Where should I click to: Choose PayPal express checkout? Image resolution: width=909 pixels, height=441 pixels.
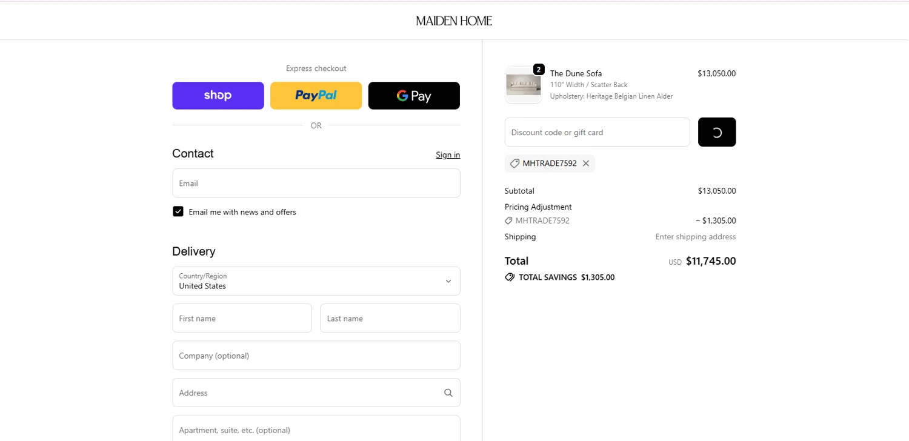tap(316, 96)
